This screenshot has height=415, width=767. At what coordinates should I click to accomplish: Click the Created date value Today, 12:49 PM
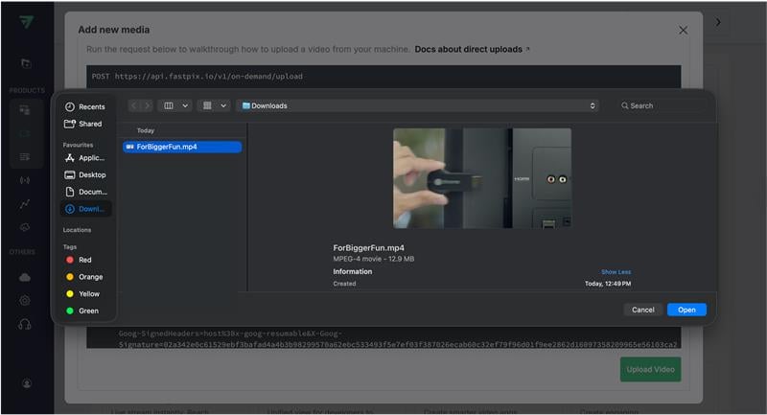click(x=608, y=284)
